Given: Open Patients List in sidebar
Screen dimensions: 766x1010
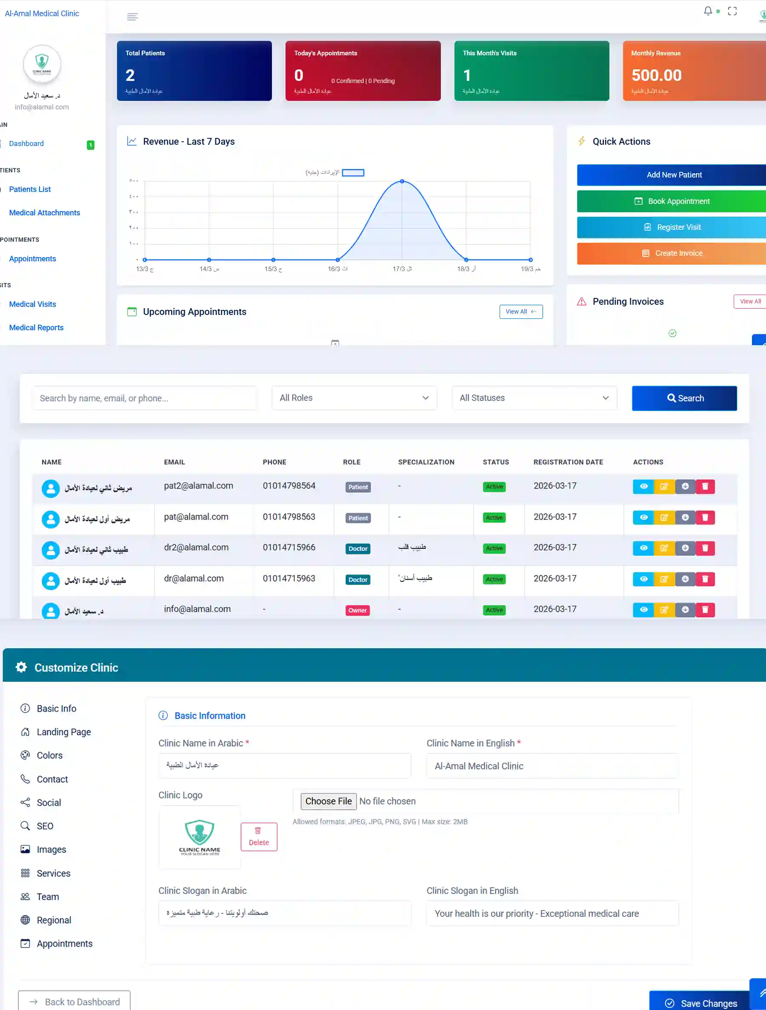Looking at the screenshot, I should tap(30, 189).
